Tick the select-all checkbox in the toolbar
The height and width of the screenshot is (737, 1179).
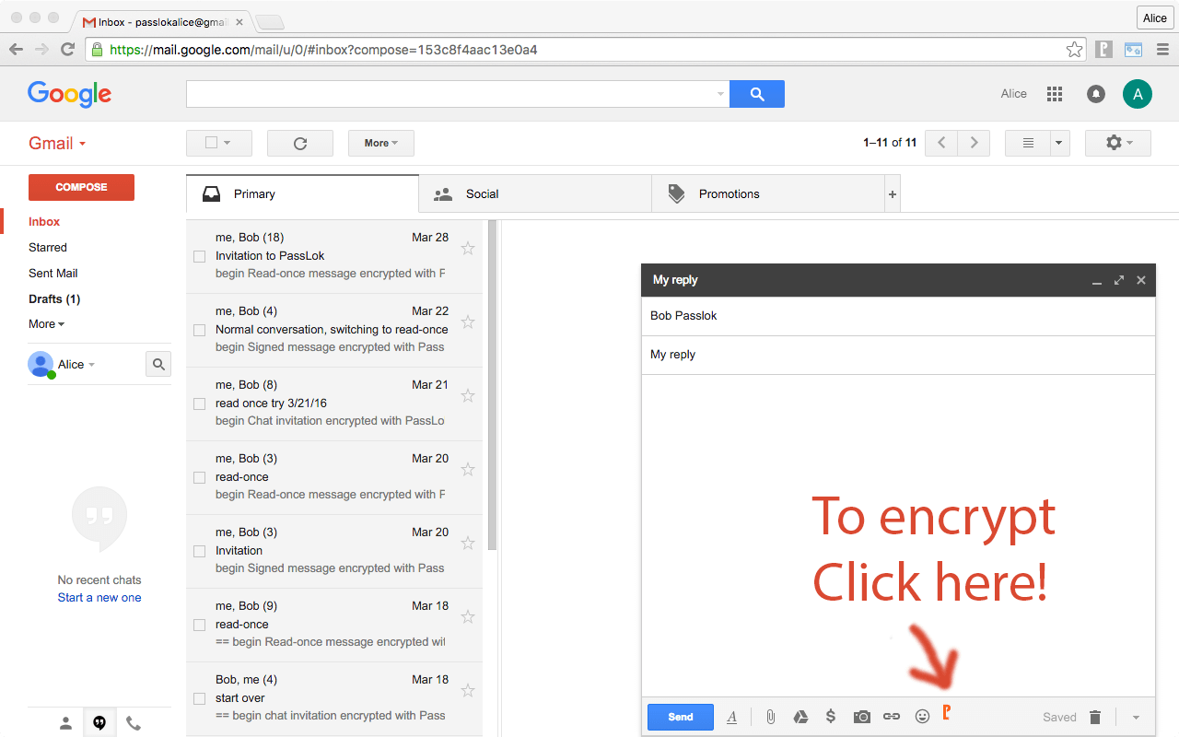pos(211,143)
